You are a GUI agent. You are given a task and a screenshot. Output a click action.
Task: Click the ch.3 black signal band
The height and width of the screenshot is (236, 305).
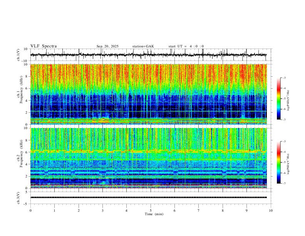tap(148, 197)
